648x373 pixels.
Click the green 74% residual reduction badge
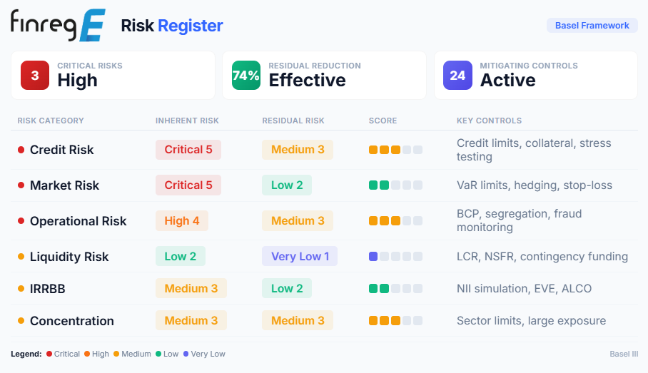(246, 75)
